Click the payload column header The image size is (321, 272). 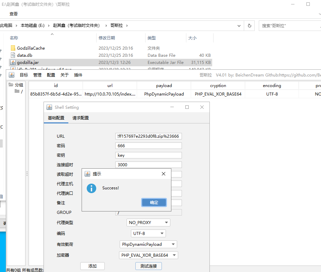click(x=164, y=86)
